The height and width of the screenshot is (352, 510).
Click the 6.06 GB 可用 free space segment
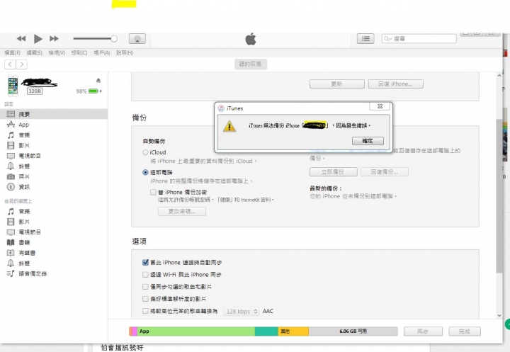353,331
